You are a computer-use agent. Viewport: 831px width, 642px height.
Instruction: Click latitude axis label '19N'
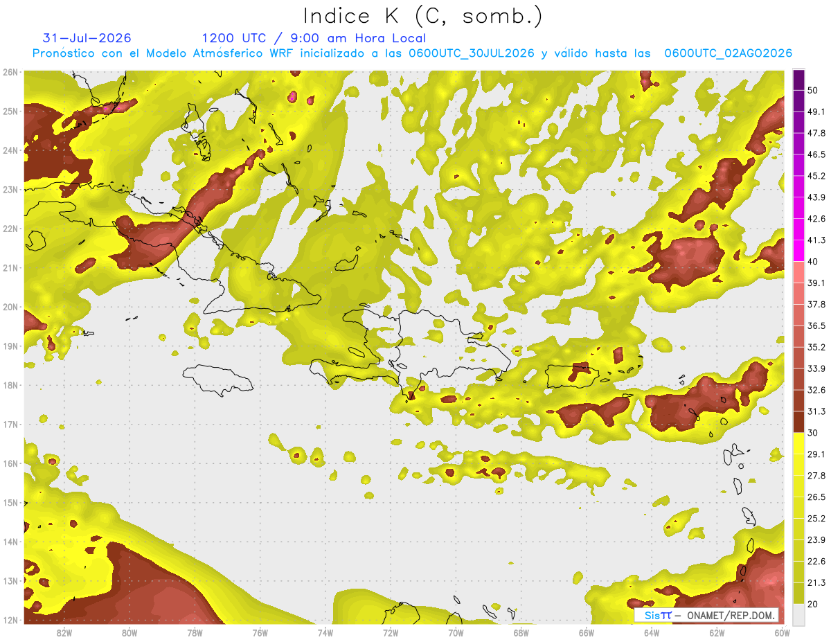pyautogui.click(x=10, y=346)
